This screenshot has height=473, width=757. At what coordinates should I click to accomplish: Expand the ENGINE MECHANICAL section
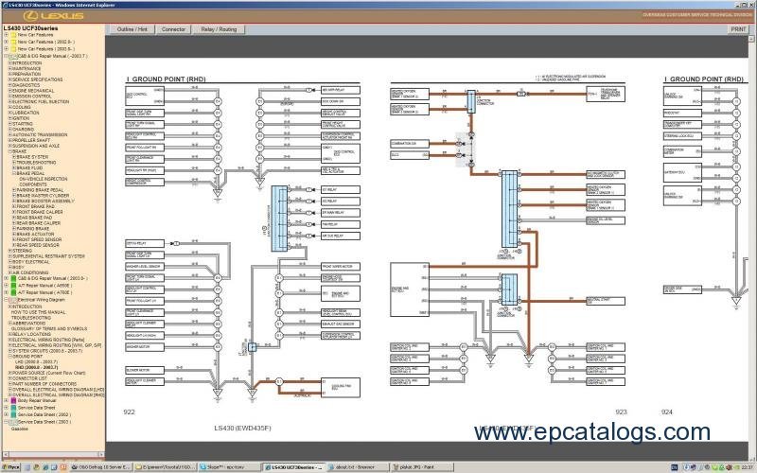point(9,91)
